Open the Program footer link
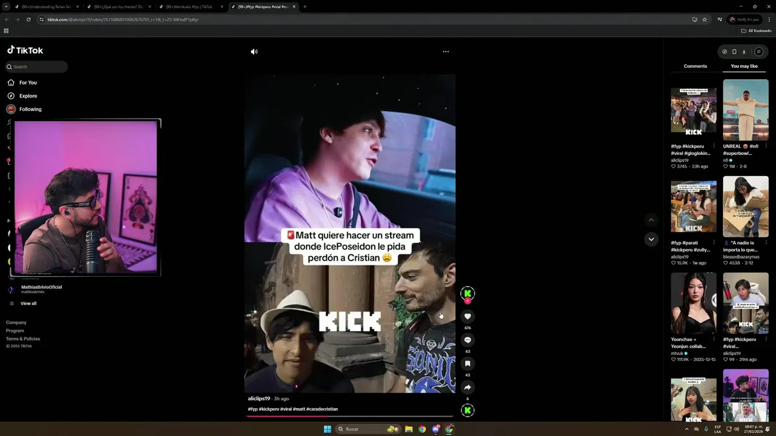This screenshot has width=776, height=436. pos(15,331)
